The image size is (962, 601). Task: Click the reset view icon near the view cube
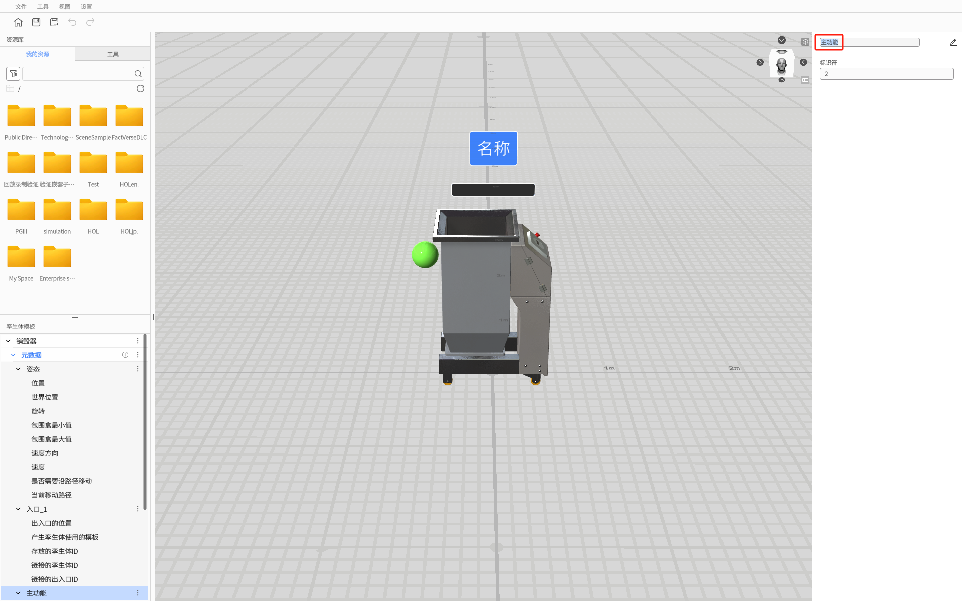click(805, 42)
